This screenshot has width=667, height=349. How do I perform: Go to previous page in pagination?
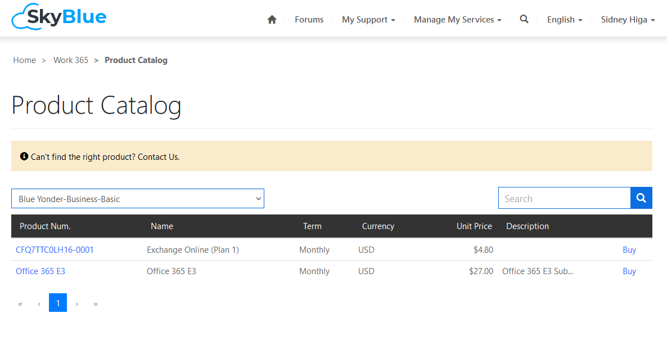coord(39,303)
